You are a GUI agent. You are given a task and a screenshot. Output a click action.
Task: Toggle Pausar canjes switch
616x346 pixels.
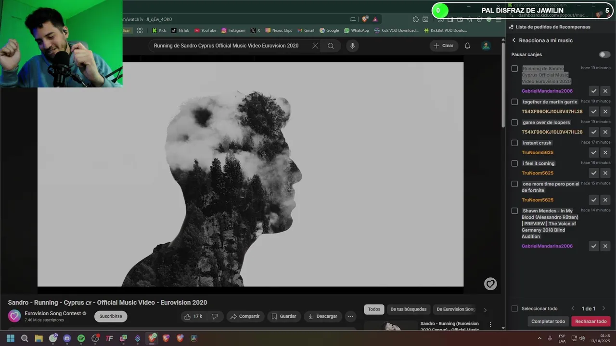coord(604,54)
